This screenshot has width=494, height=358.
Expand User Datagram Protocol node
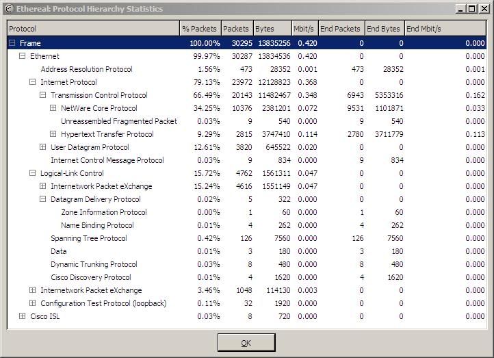click(x=43, y=147)
